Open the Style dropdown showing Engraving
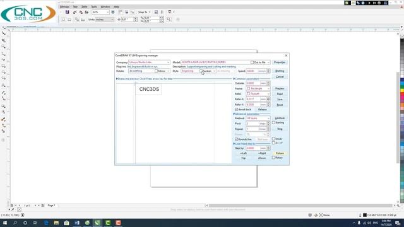404x227 pixels. pyautogui.click(x=214, y=71)
